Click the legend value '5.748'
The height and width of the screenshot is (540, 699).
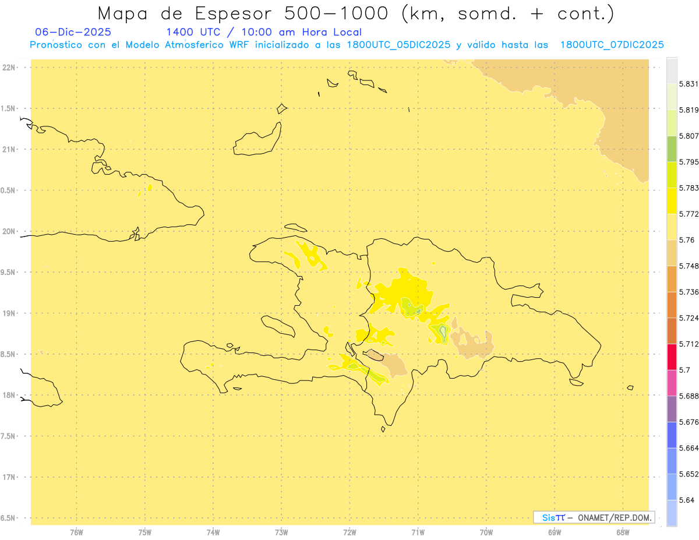[689, 266]
